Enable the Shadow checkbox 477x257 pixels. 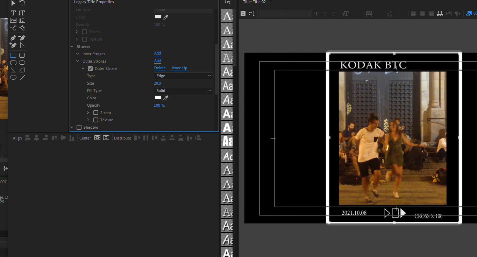[79, 127]
